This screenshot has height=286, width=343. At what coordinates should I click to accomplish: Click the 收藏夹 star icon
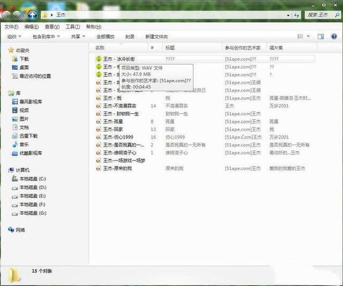tap(11, 50)
